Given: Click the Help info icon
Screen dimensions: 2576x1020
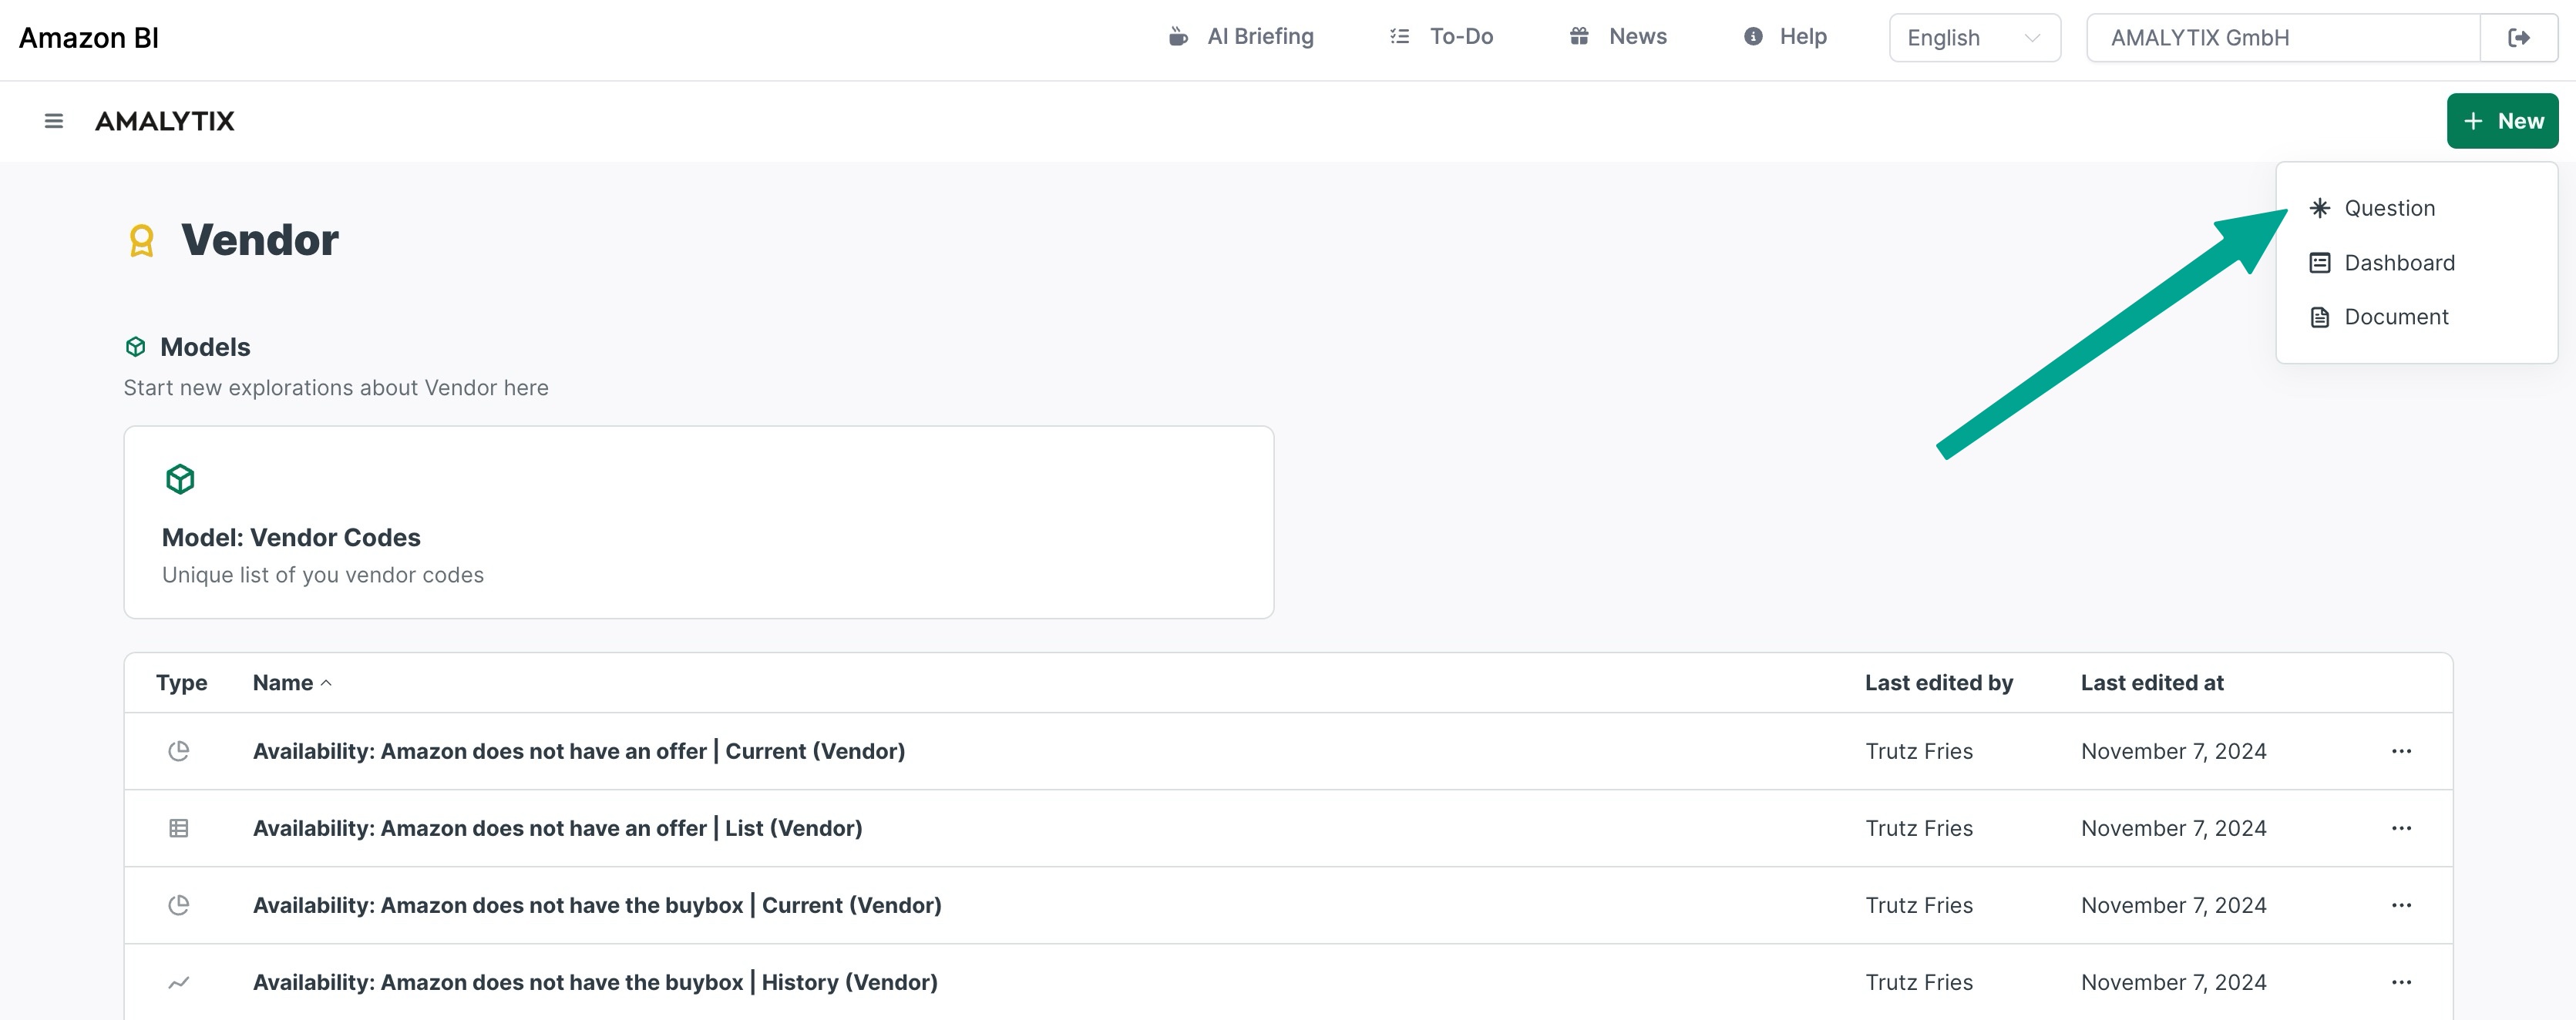Looking at the screenshot, I should (x=1753, y=37).
